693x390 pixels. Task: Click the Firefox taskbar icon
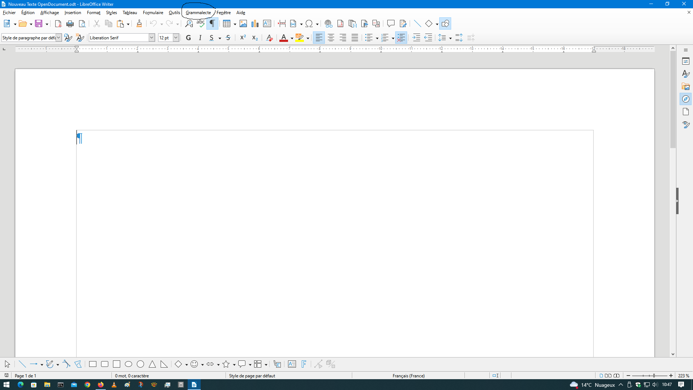pos(101,385)
